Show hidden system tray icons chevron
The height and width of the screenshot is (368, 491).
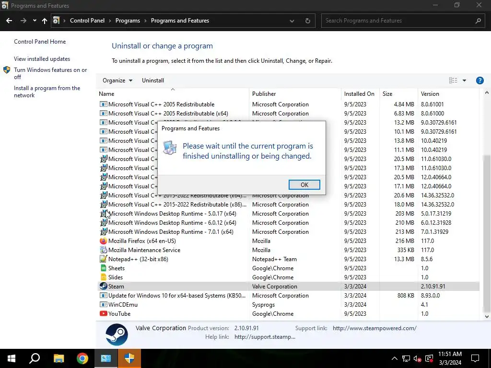(x=395, y=358)
